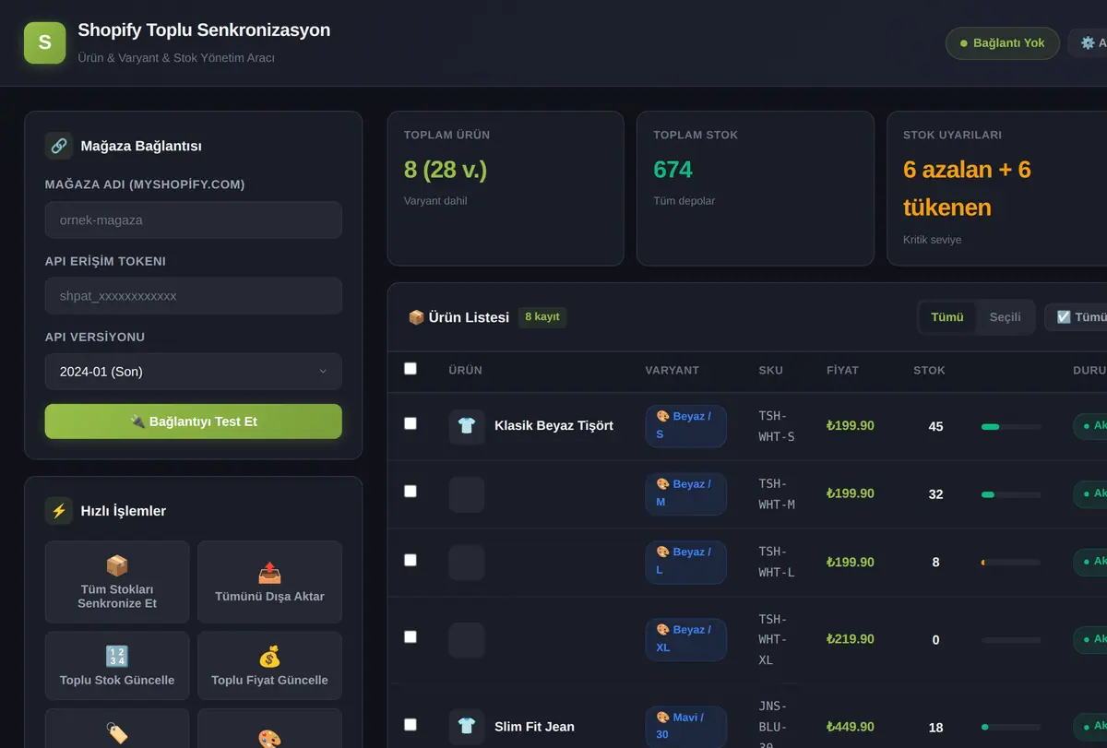Click the lightning icon beside Hızlı İşlemler
This screenshot has height=748, width=1107.
pos(59,511)
